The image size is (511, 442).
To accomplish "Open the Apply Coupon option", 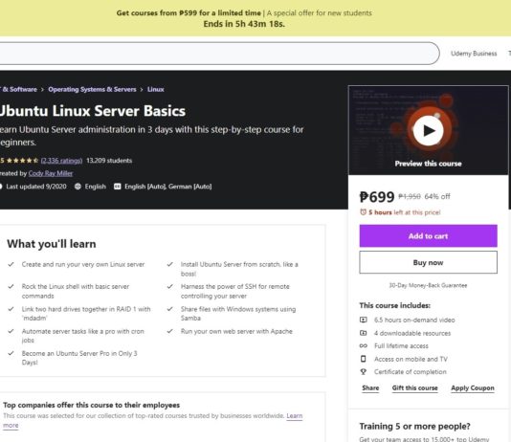I will coord(473,387).
